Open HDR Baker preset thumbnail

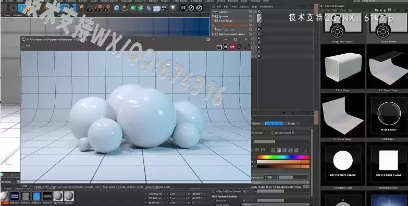tap(389, 115)
